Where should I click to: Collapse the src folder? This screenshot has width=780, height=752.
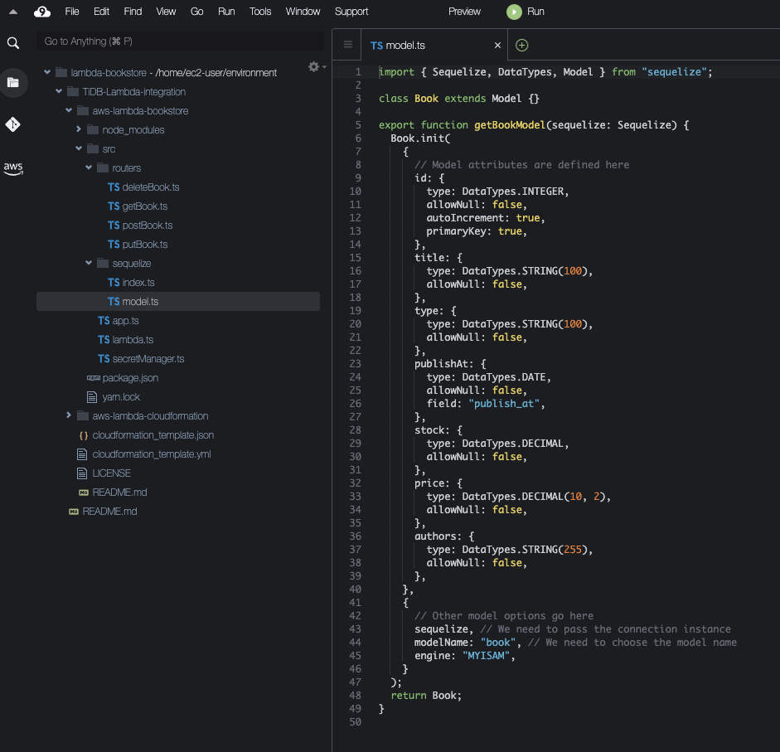[79, 148]
